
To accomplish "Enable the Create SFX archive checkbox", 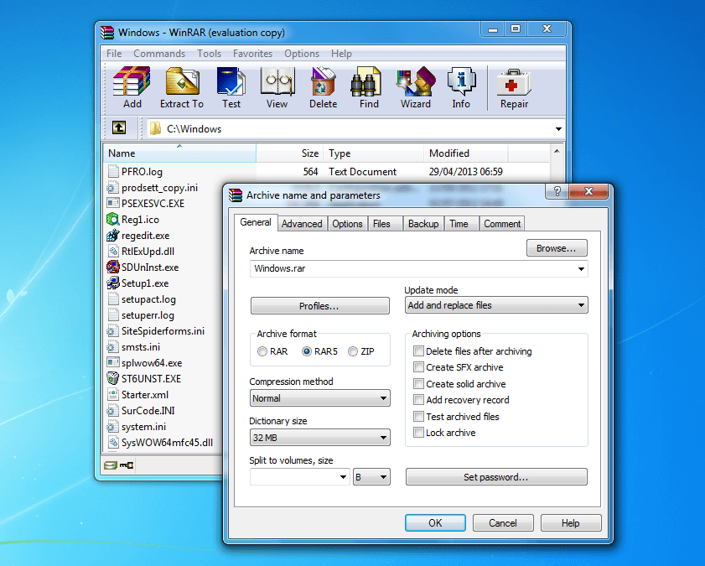I will [x=418, y=367].
